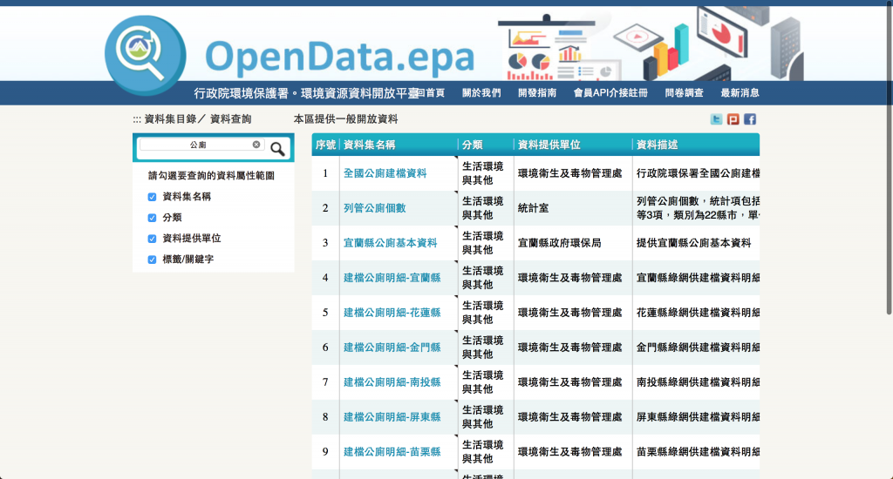Open the 建檔公廁明細-金門縣 link
This screenshot has height=479, width=893.
point(392,347)
